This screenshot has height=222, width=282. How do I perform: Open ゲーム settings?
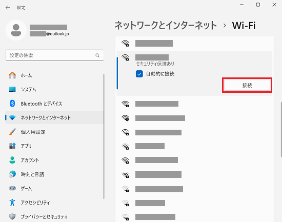tap(54, 188)
